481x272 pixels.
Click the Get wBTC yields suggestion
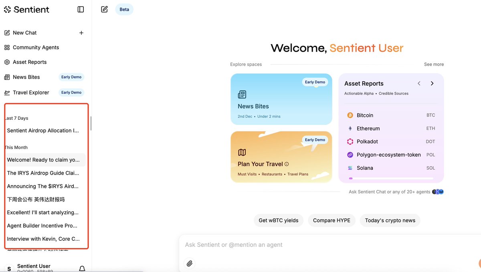coord(279,220)
